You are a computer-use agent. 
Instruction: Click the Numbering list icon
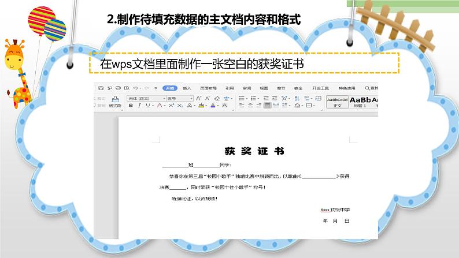pyautogui.click(x=253, y=99)
